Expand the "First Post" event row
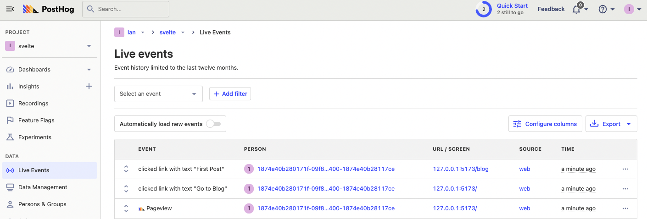Screen dimensions: 647x219 click(126, 169)
